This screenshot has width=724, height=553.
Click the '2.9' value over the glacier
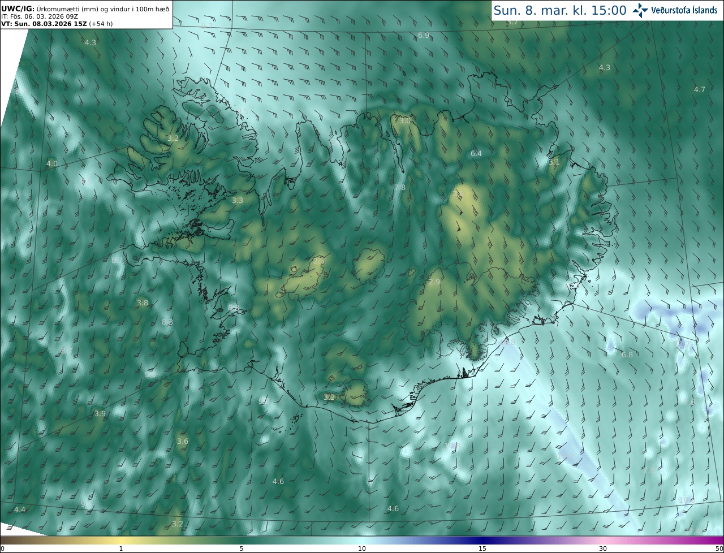coord(434,282)
